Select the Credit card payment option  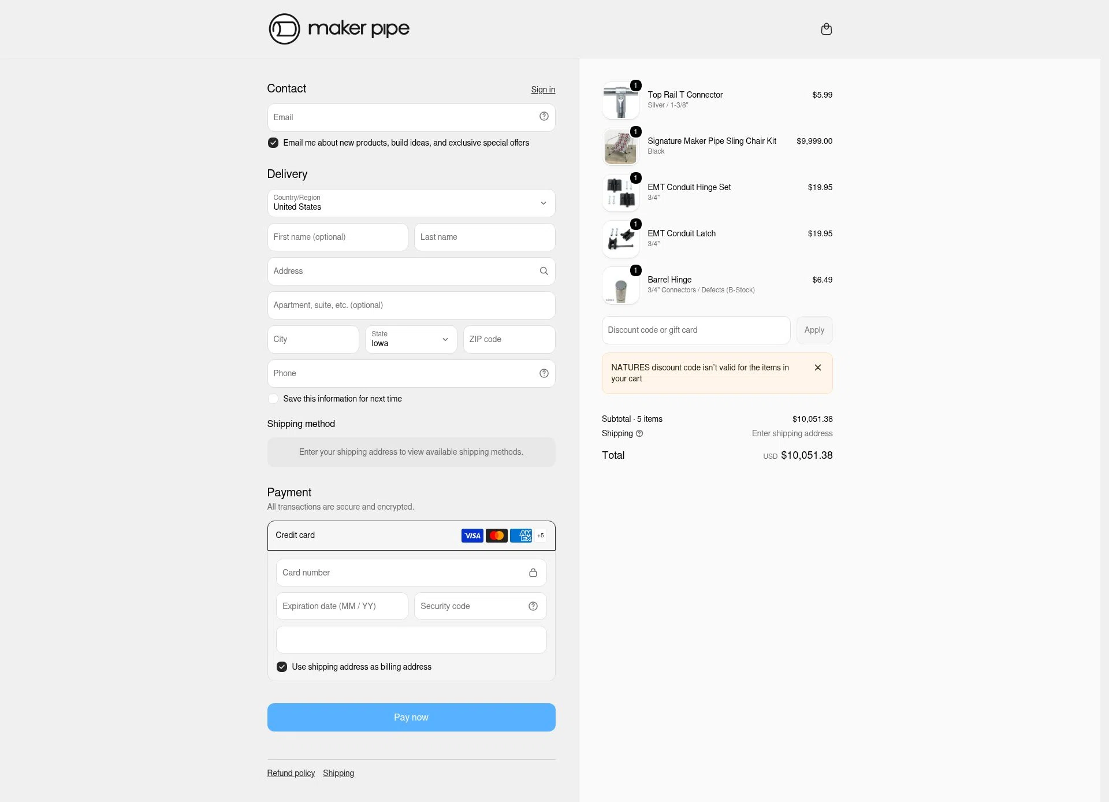pos(411,536)
